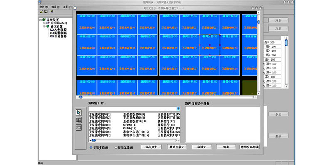The height and width of the screenshot is (165, 333).
Task: Select the 显示基准源 radio button
Action: (116, 148)
